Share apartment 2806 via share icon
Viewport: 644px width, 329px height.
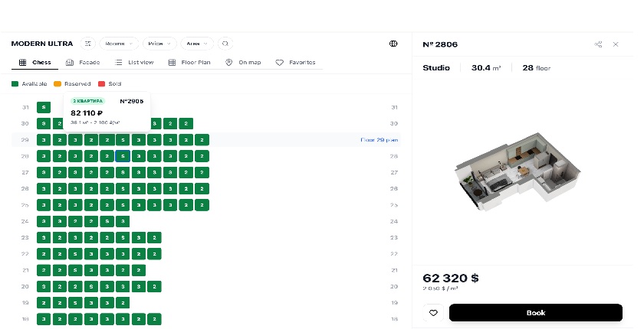coord(598,44)
